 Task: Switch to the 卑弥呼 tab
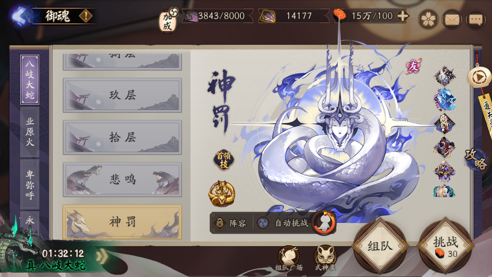tap(30, 184)
